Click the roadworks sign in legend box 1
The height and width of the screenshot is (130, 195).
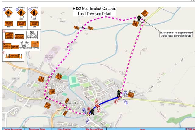(x=9, y=12)
